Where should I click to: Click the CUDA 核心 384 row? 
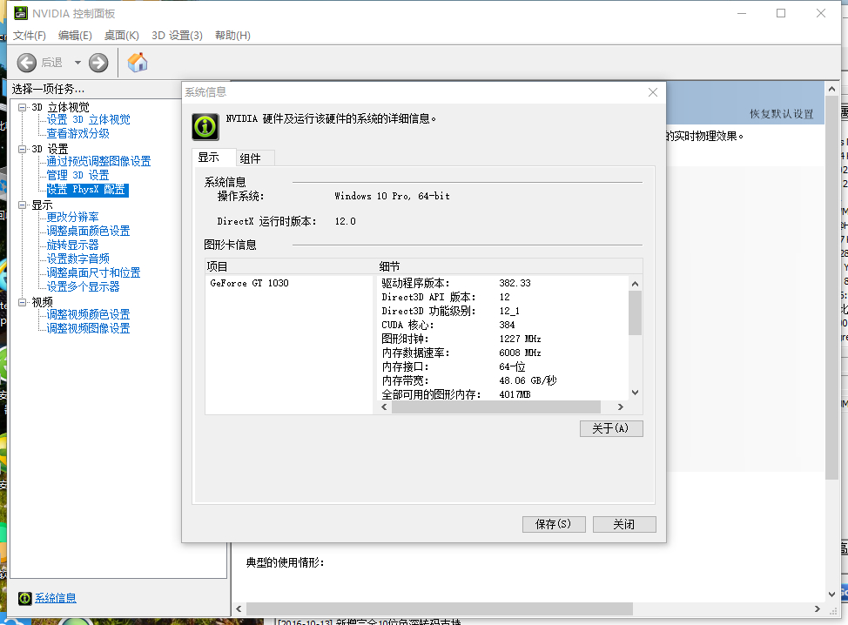pos(448,325)
